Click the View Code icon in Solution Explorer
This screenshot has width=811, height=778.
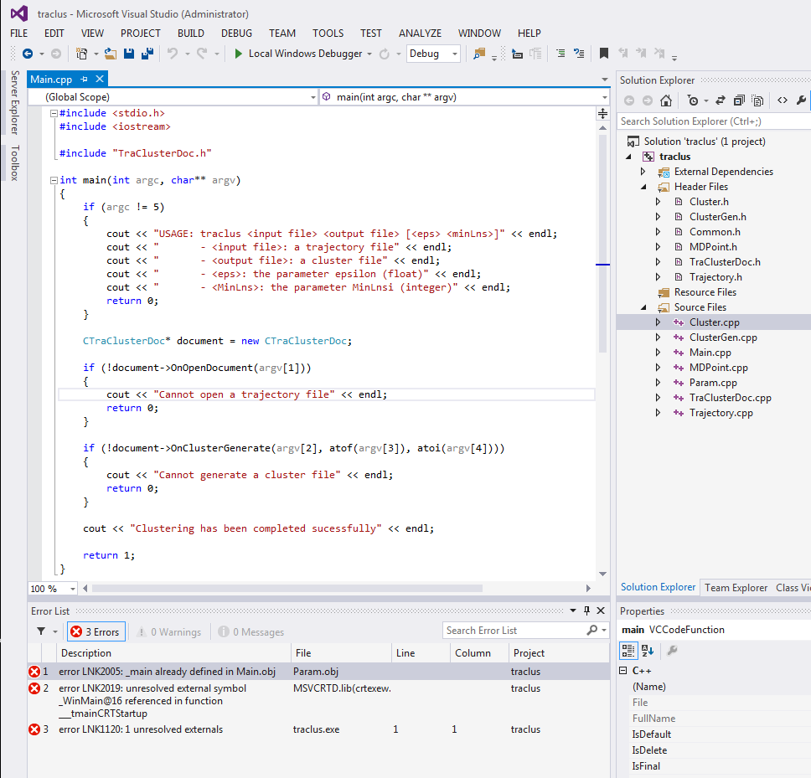point(782,100)
